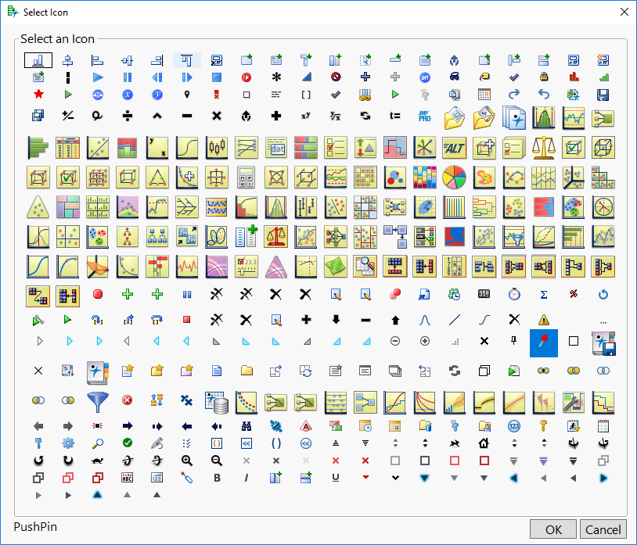Select the ALT platform icon
The height and width of the screenshot is (545, 637).
tap(454, 147)
